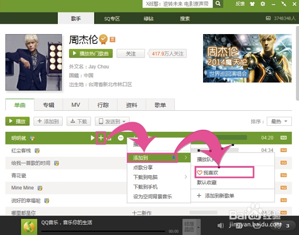Click the vertical scrollbar on the right
The height and width of the screenshot is (235, 299).
click(297, 63)
